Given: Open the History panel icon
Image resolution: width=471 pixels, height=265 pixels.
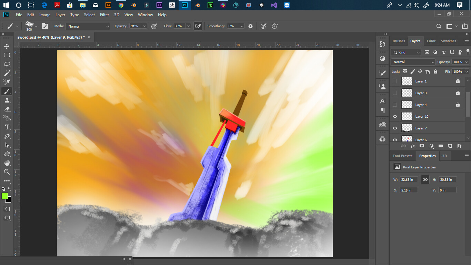Looking at the screenshot, I should click(x=382, y=44).
